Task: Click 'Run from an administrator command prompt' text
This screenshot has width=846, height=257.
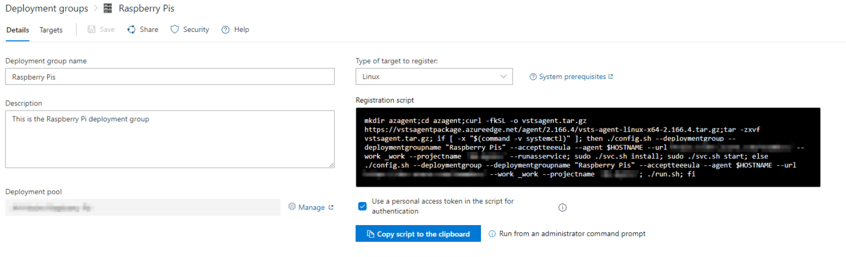Action: (x=572, y=233)
